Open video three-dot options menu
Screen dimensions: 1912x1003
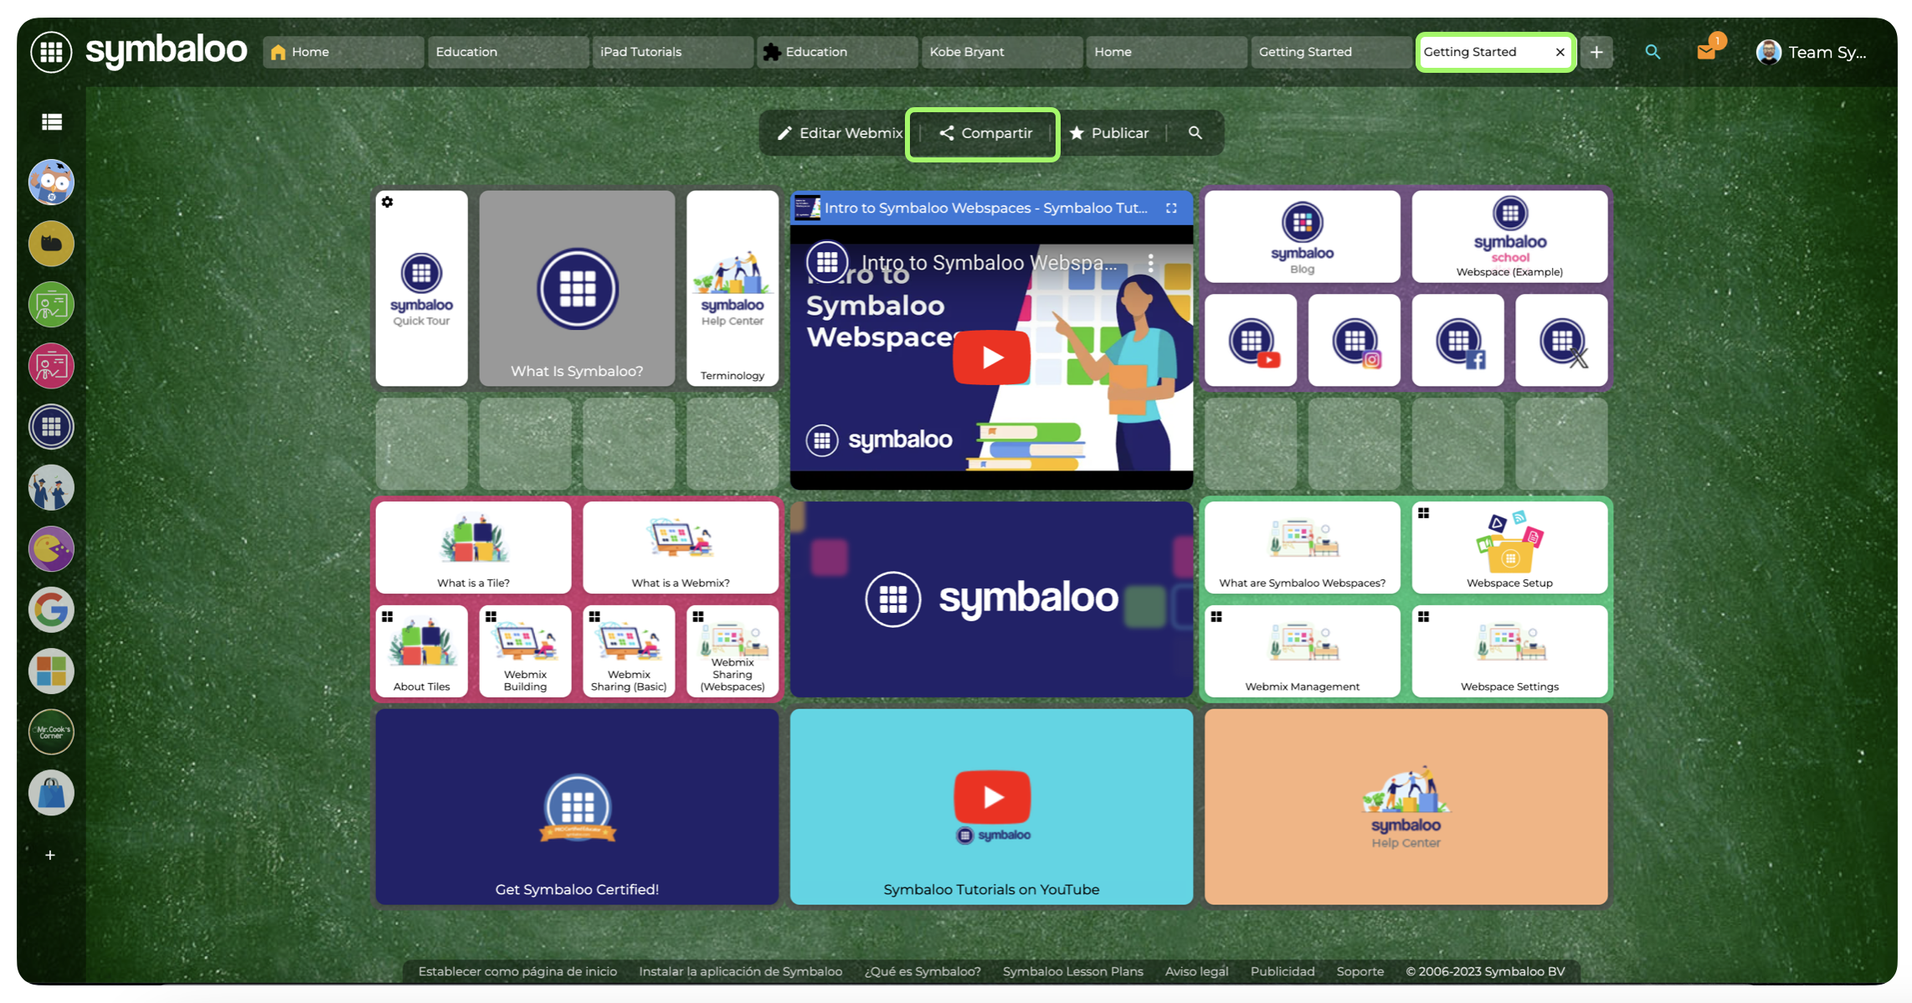[1151, 263]
